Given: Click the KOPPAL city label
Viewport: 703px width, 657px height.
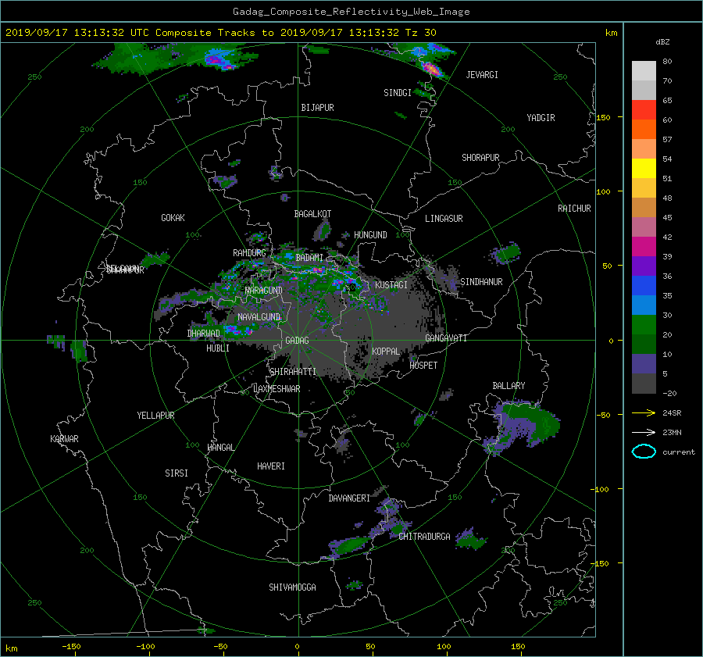Looking at the screenshot, I should point(386,352).
